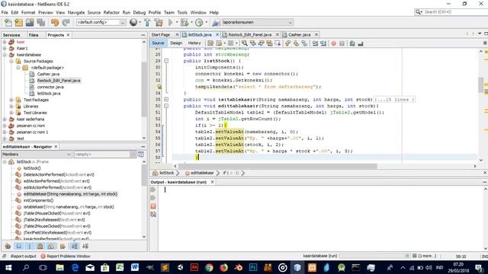Open Microsoft Word from the taskbar
Viewport: 488px width, 274px height.
click(x=135, y=267)
